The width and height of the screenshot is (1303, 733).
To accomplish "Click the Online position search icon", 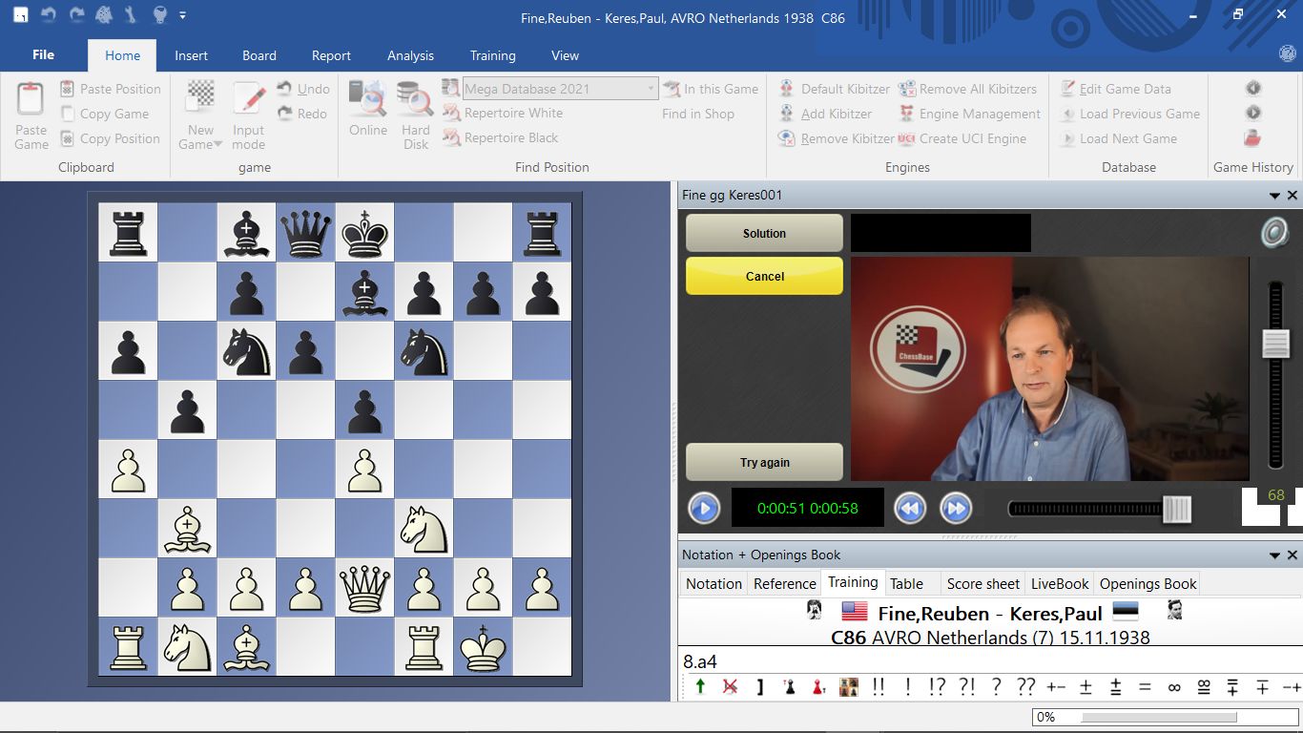I will point(367,99).
